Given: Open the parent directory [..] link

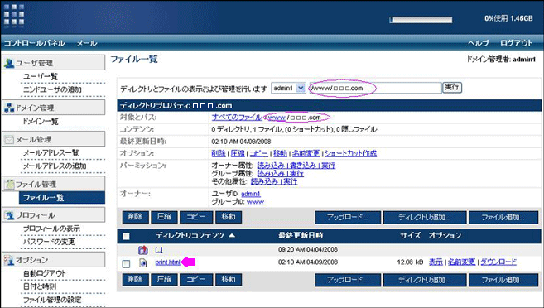Looking at the screenshot, I should [159, 250].
